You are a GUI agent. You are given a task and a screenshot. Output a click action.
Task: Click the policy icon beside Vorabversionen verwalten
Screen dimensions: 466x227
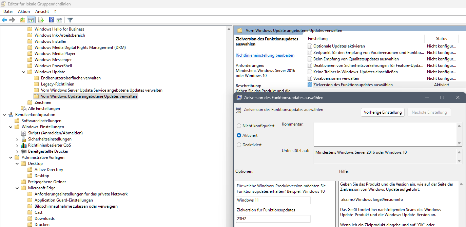tap(310, 78)
